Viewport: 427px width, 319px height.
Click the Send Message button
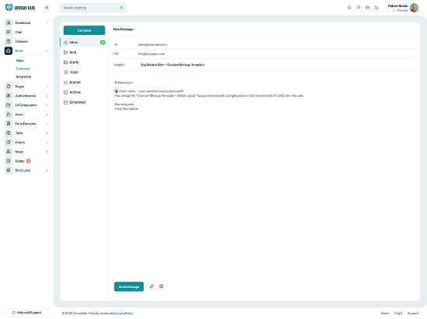[x=129, y=286]
